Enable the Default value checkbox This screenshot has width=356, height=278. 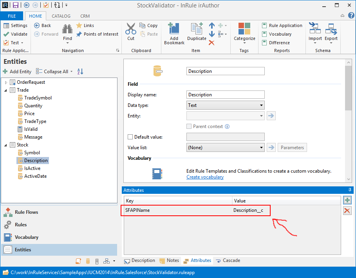(130, 137)
